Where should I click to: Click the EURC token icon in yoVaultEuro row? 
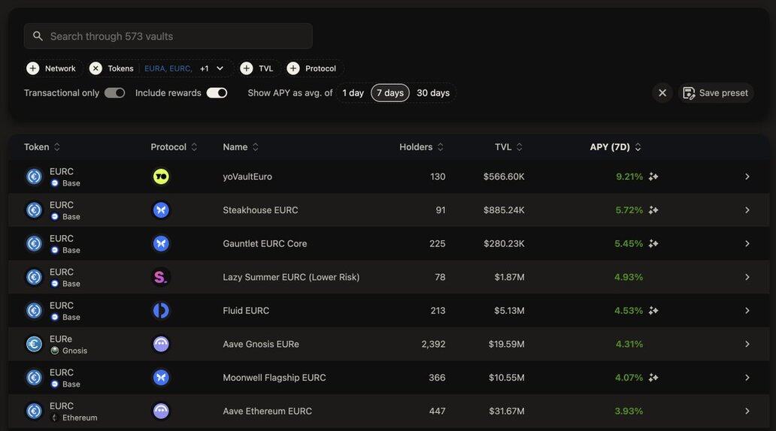34,176
